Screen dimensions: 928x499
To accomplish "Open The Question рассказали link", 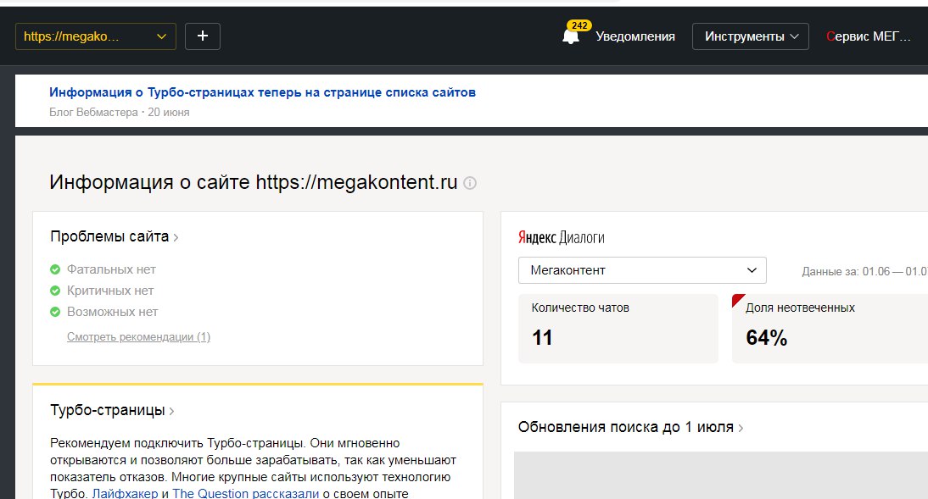I will [x=246, y=493].
